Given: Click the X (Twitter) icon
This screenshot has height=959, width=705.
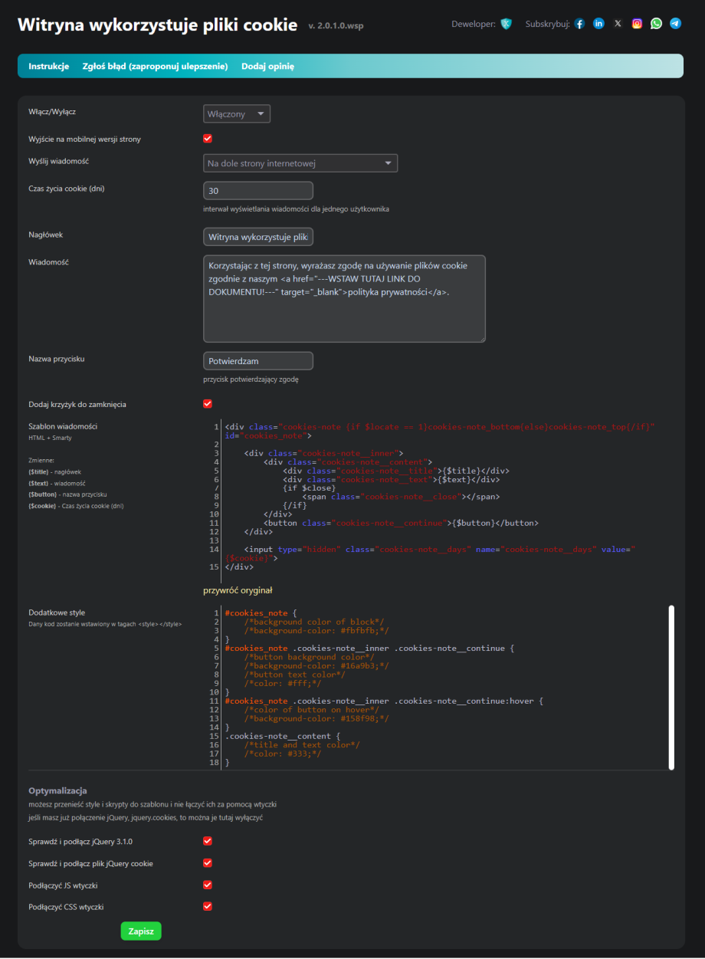Looking at the screenshot, I should [x=618, y=24].
